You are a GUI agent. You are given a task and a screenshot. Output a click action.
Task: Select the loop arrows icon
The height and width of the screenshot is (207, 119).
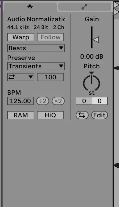pos(12,77)
